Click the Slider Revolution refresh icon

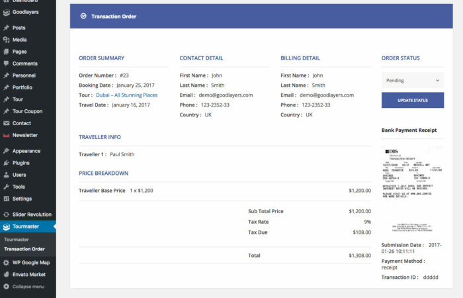(6, 215)
